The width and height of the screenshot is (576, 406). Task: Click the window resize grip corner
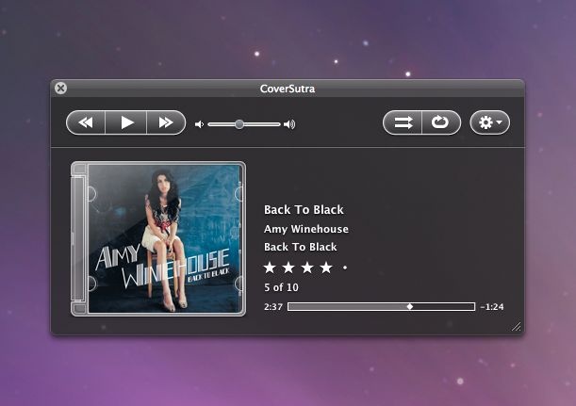[x=516, y=326]
